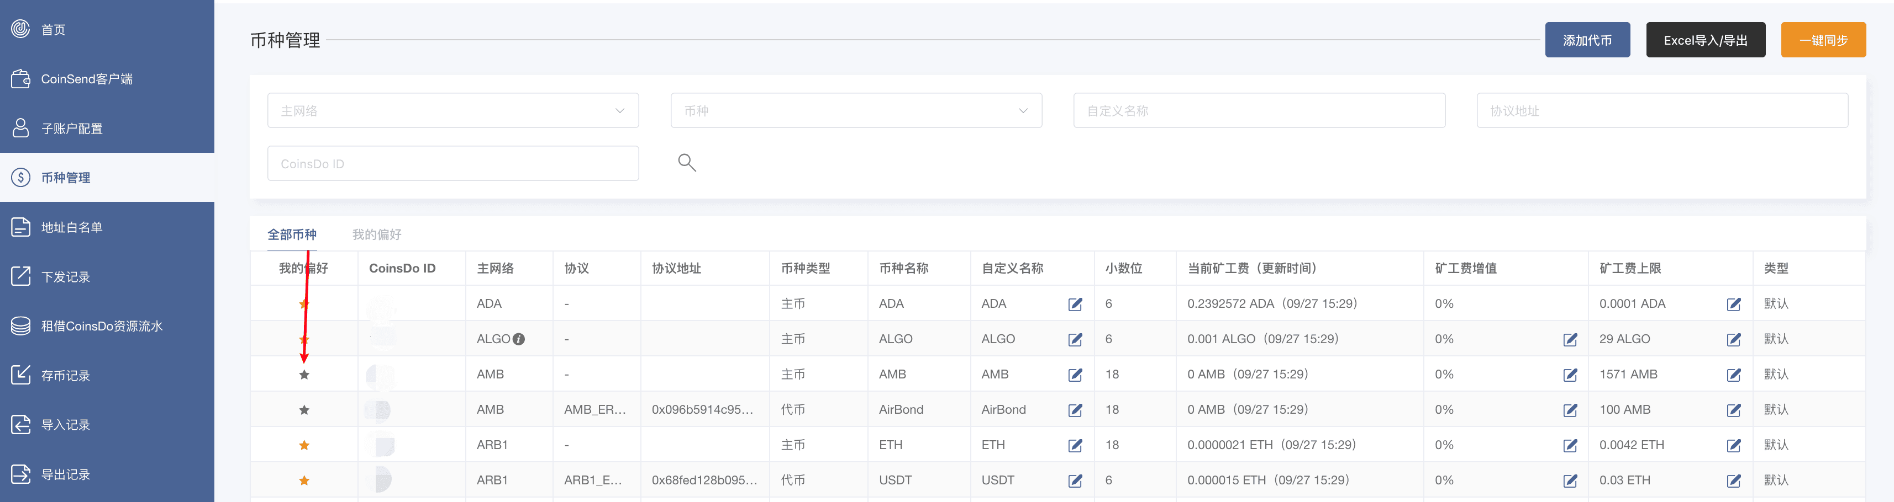Switch to 我的偏好 tab
The height and width of the screenshot is (502, 1894).
[376, 234]
